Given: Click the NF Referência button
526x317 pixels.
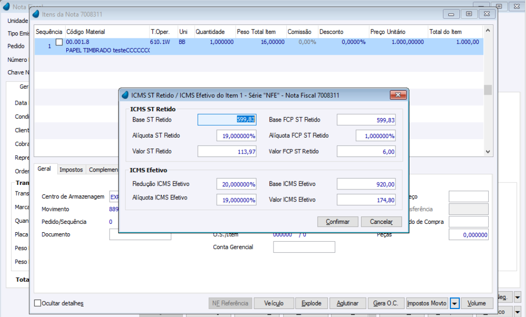Looking at the screenshot, I should (230, 303).
